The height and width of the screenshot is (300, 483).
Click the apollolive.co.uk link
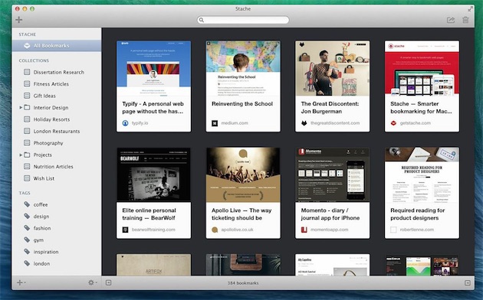tap(237, 230)
